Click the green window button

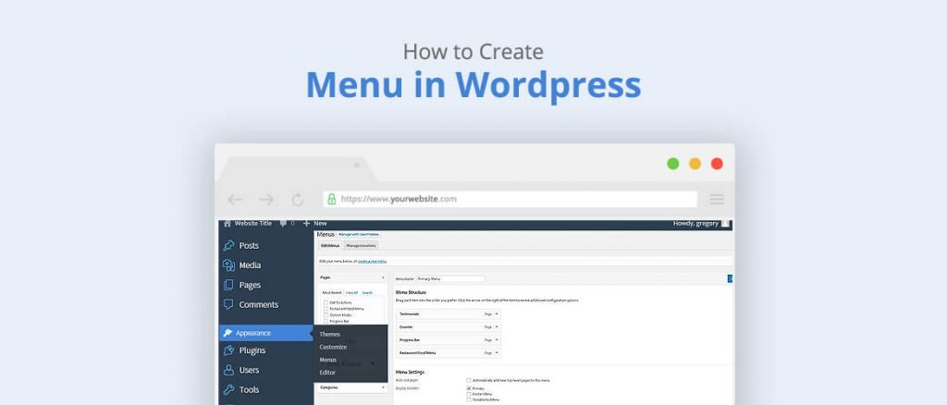click(x=673, y=164)
